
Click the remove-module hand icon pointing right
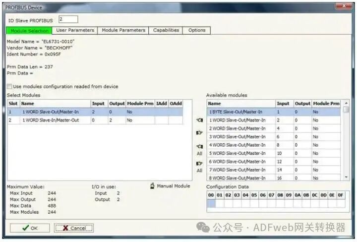point(199,132)
